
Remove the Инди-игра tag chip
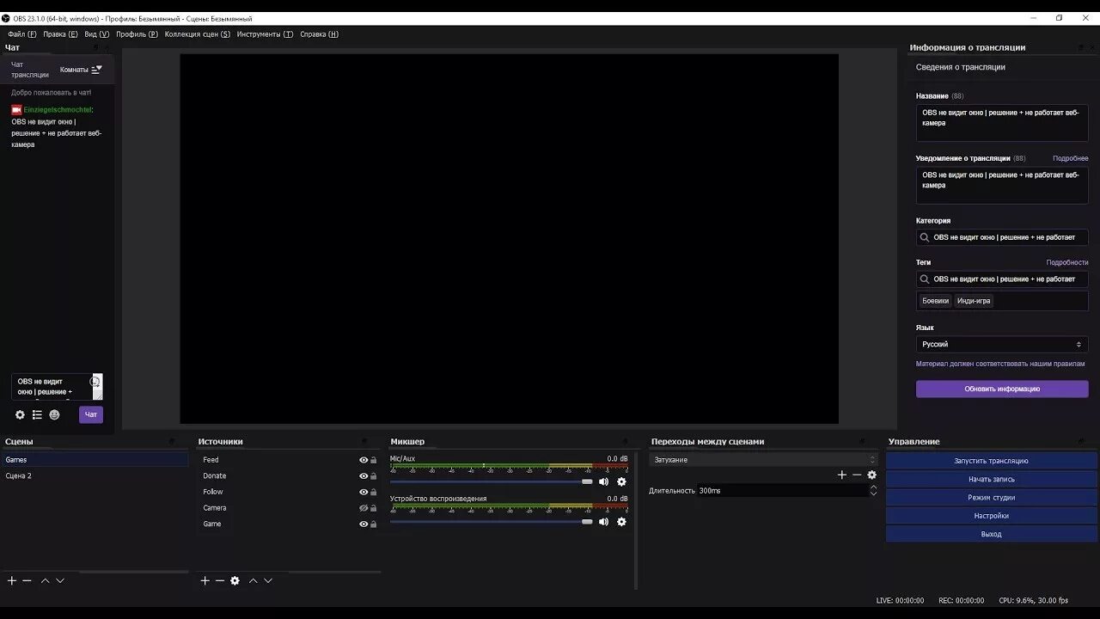(974, 301)
